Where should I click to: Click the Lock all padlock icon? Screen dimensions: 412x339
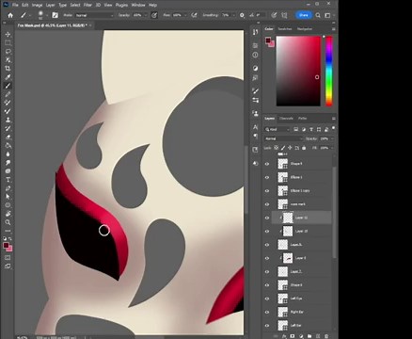point(304,148)
